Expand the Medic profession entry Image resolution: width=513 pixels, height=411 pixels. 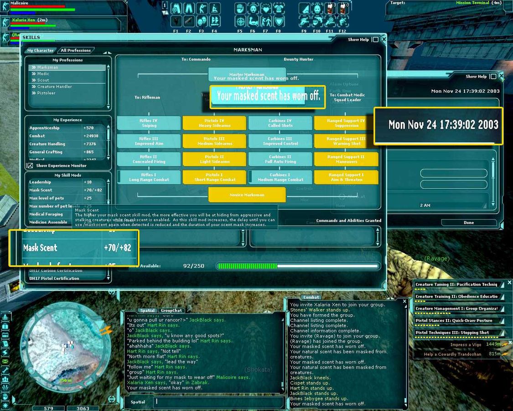tap(43, 74)
